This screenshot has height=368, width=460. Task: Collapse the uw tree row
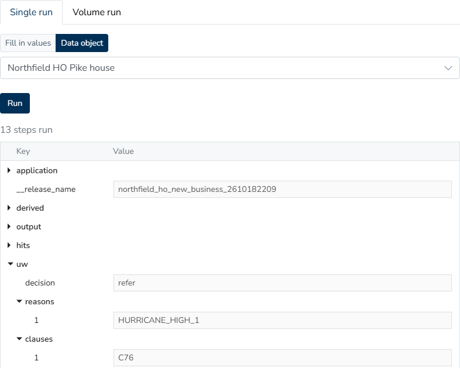pyautogui.click(x=11, y=264)
